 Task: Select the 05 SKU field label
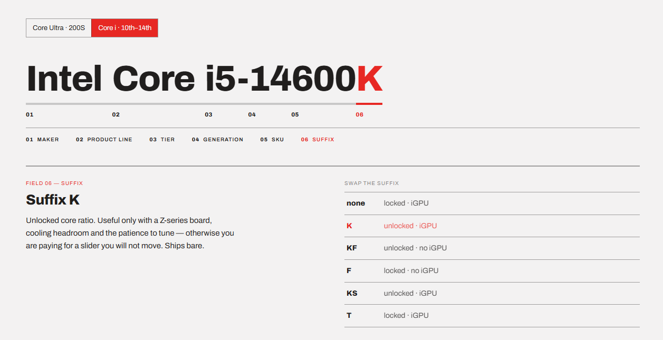click(x=272, y=140)
